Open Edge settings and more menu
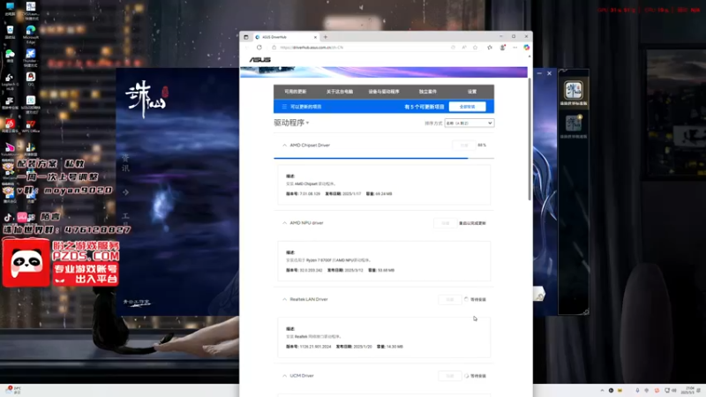706x397 pixels. point(515,48)
